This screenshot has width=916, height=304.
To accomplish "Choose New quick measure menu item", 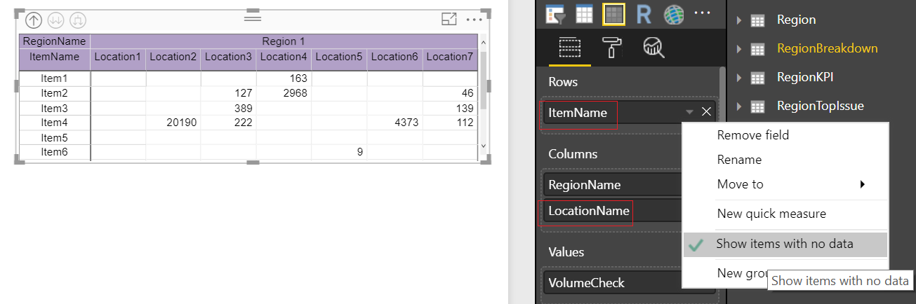I will coord(785,214).
